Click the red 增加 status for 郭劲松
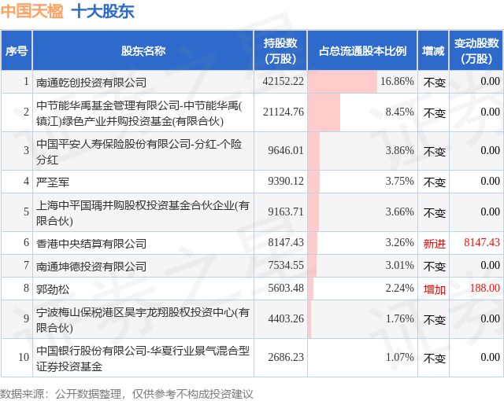The width and height of the screenshot is (504, 401). [x=434, y=289]
